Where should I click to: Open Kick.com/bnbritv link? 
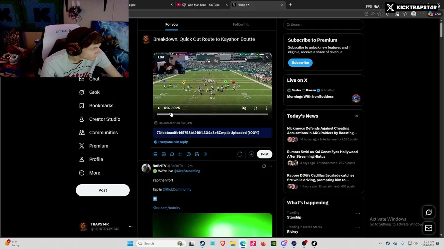pos(166,208)
